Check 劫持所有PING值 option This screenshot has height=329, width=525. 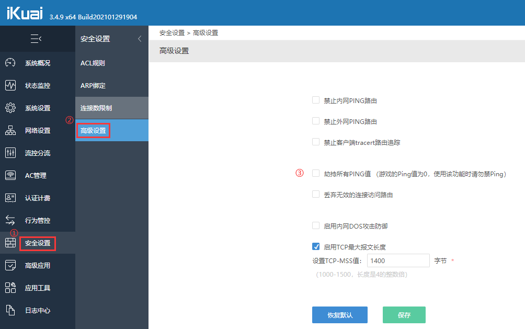point(316,173)
